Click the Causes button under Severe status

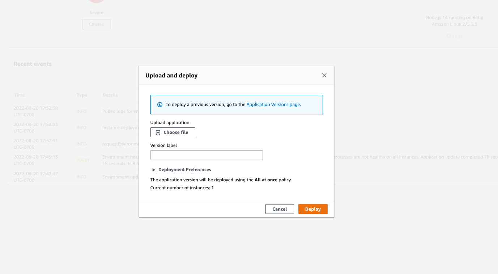(96, 24)
